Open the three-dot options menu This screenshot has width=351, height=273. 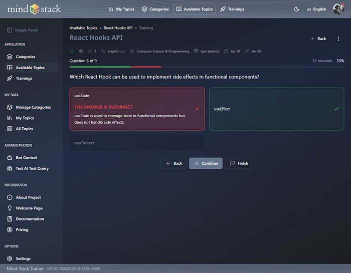tap(338, 39)
